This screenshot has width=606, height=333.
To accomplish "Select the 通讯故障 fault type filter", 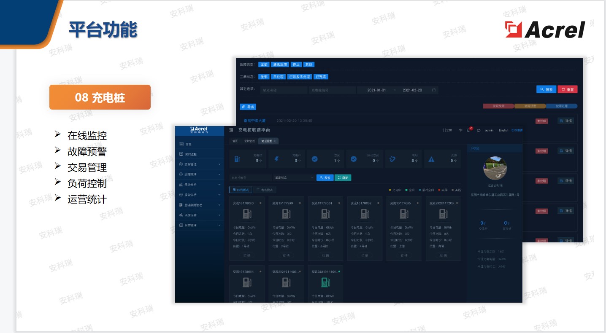I will (x=280, y=65).
